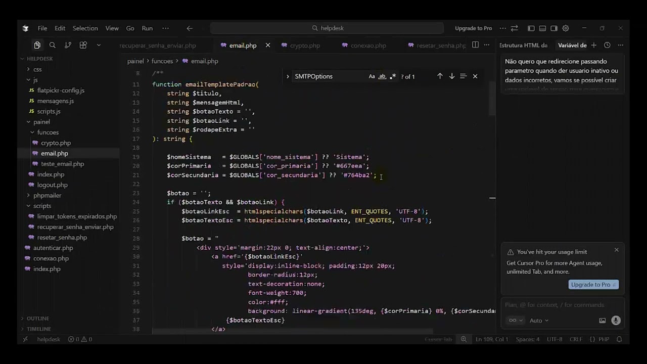This screenshot has width=647, height=364.
Task: Open the Source Control view icon
Action: [x=68, y=45]
